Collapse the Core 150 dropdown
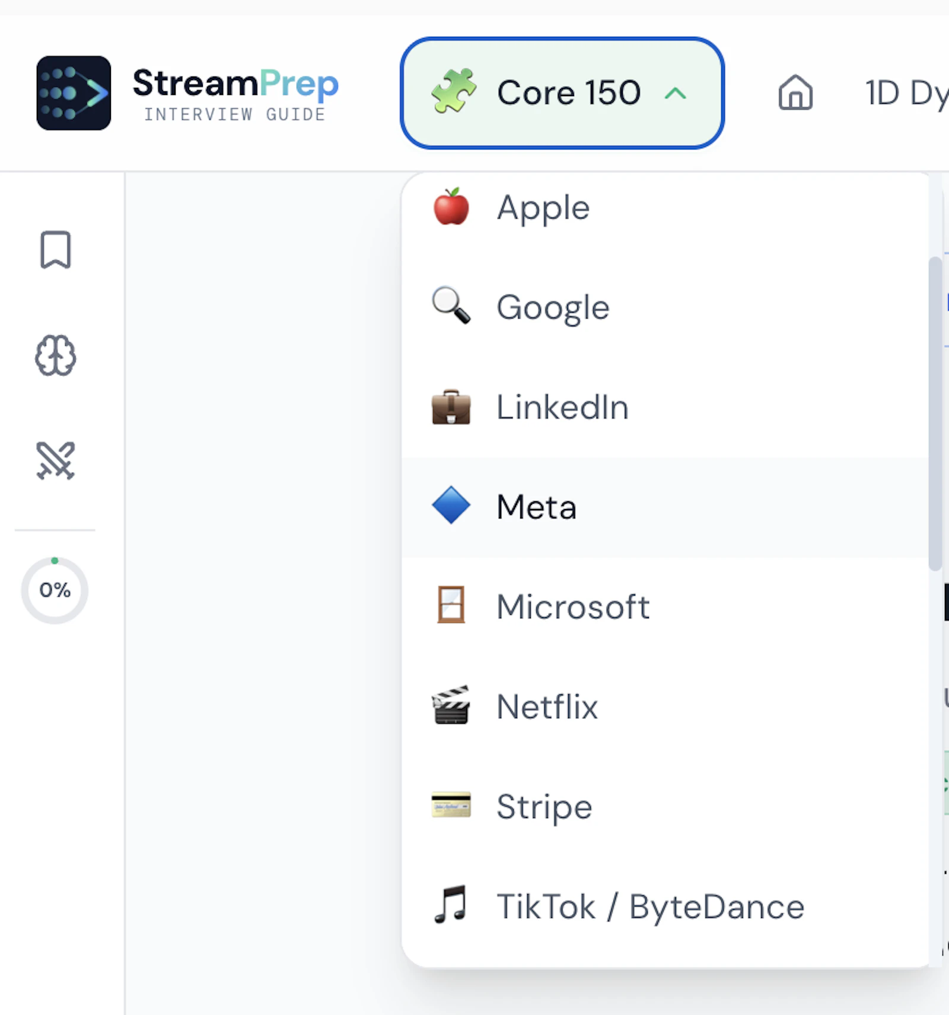This screenshot has height=1015, width=949. coord(562,93)
